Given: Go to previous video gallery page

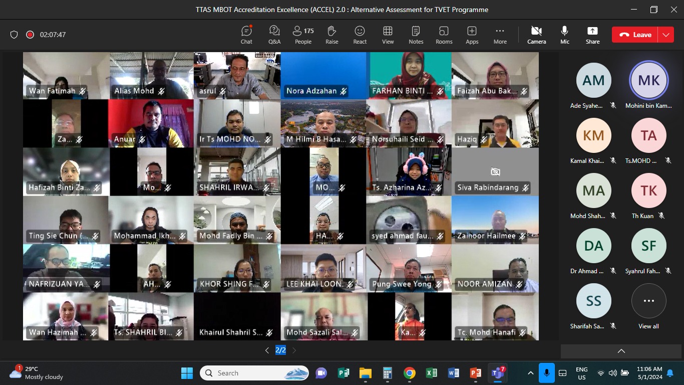Looking at the screenshot, I should point(267,350).
